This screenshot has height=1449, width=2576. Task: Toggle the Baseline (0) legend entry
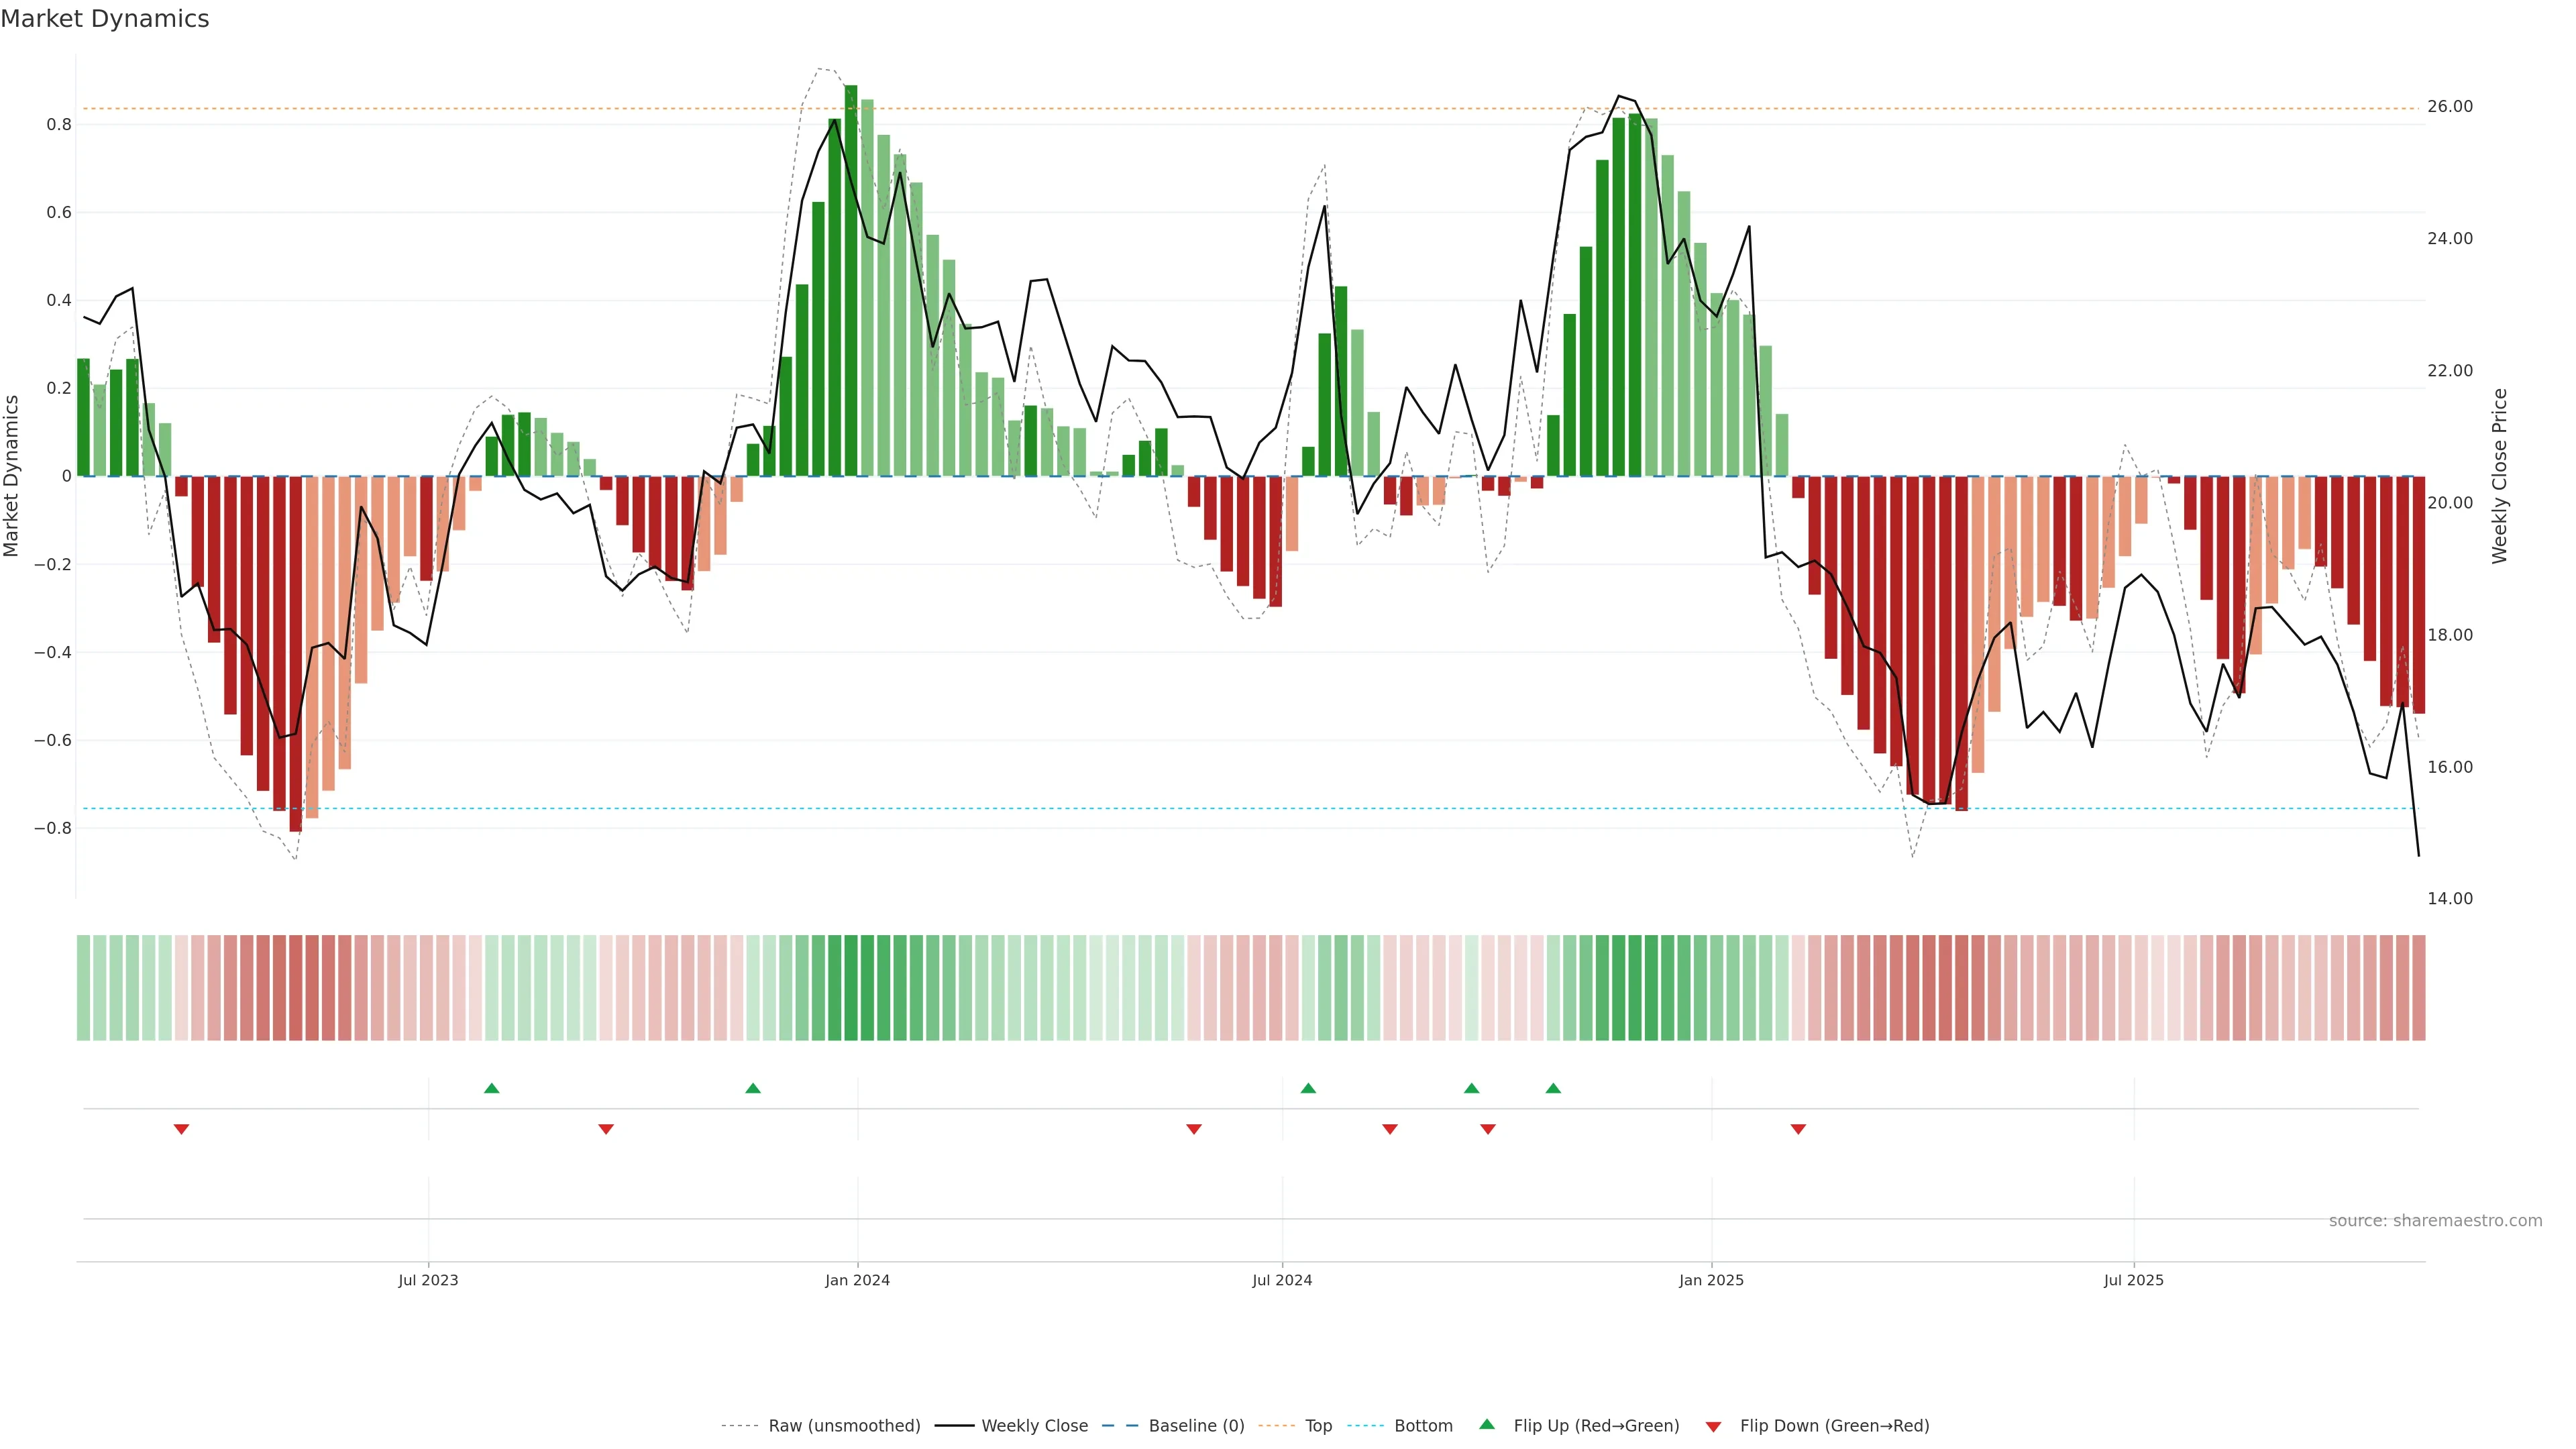[1196, 1426]
